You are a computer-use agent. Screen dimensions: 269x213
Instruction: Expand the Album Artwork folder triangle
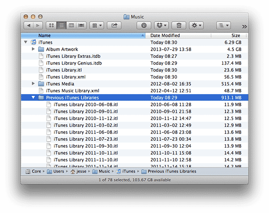33,49
